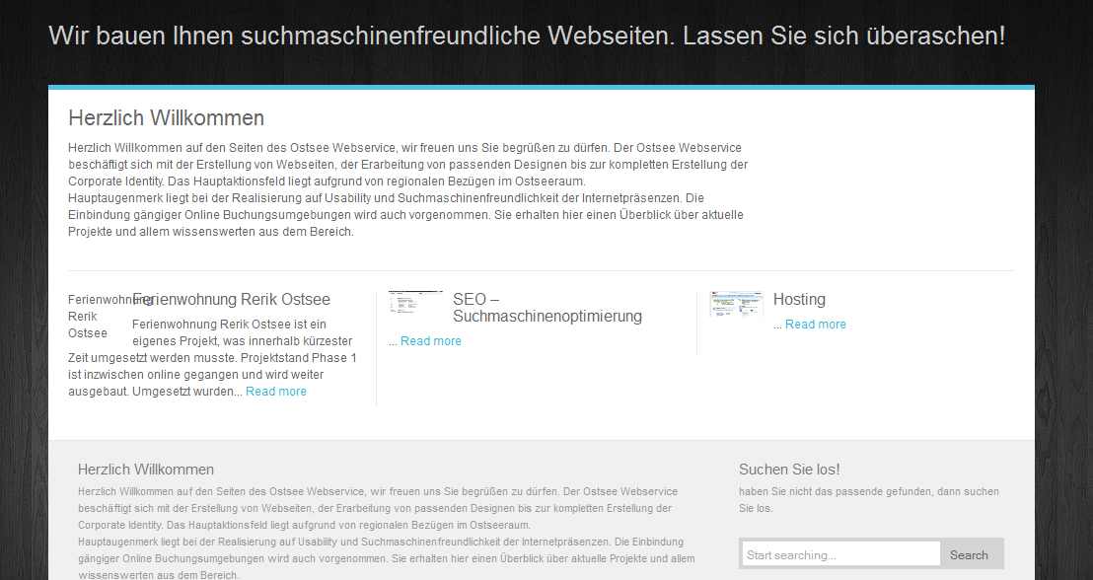
Task: Click the main Herzlich Willkommen heading
Action: 166,117
